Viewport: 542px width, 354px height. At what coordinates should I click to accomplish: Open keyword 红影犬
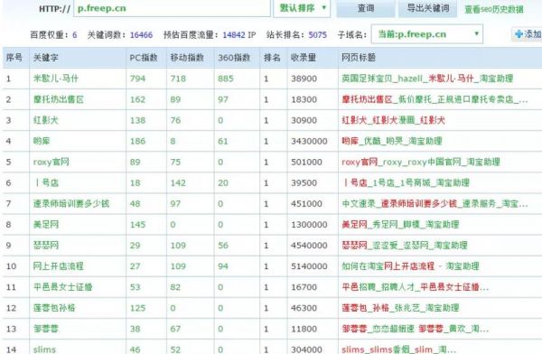(x=46, y=120)
